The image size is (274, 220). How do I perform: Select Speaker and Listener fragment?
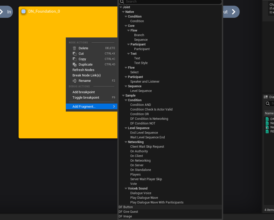tap(145, 82)
